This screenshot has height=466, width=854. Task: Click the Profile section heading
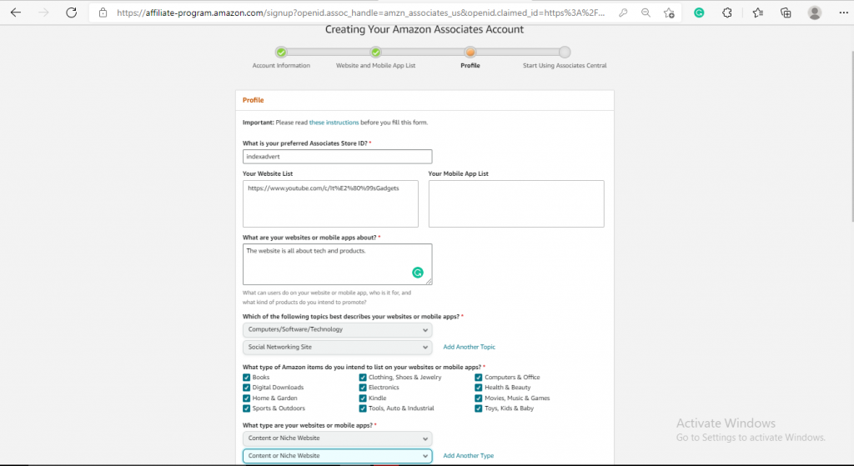click(x=254, y=100)
